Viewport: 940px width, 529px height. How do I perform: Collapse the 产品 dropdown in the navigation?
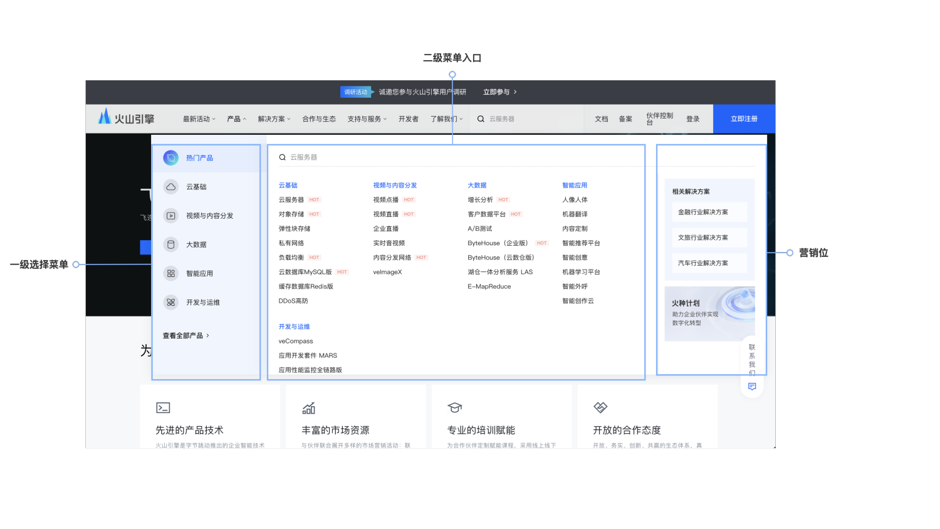coord(237,119)
